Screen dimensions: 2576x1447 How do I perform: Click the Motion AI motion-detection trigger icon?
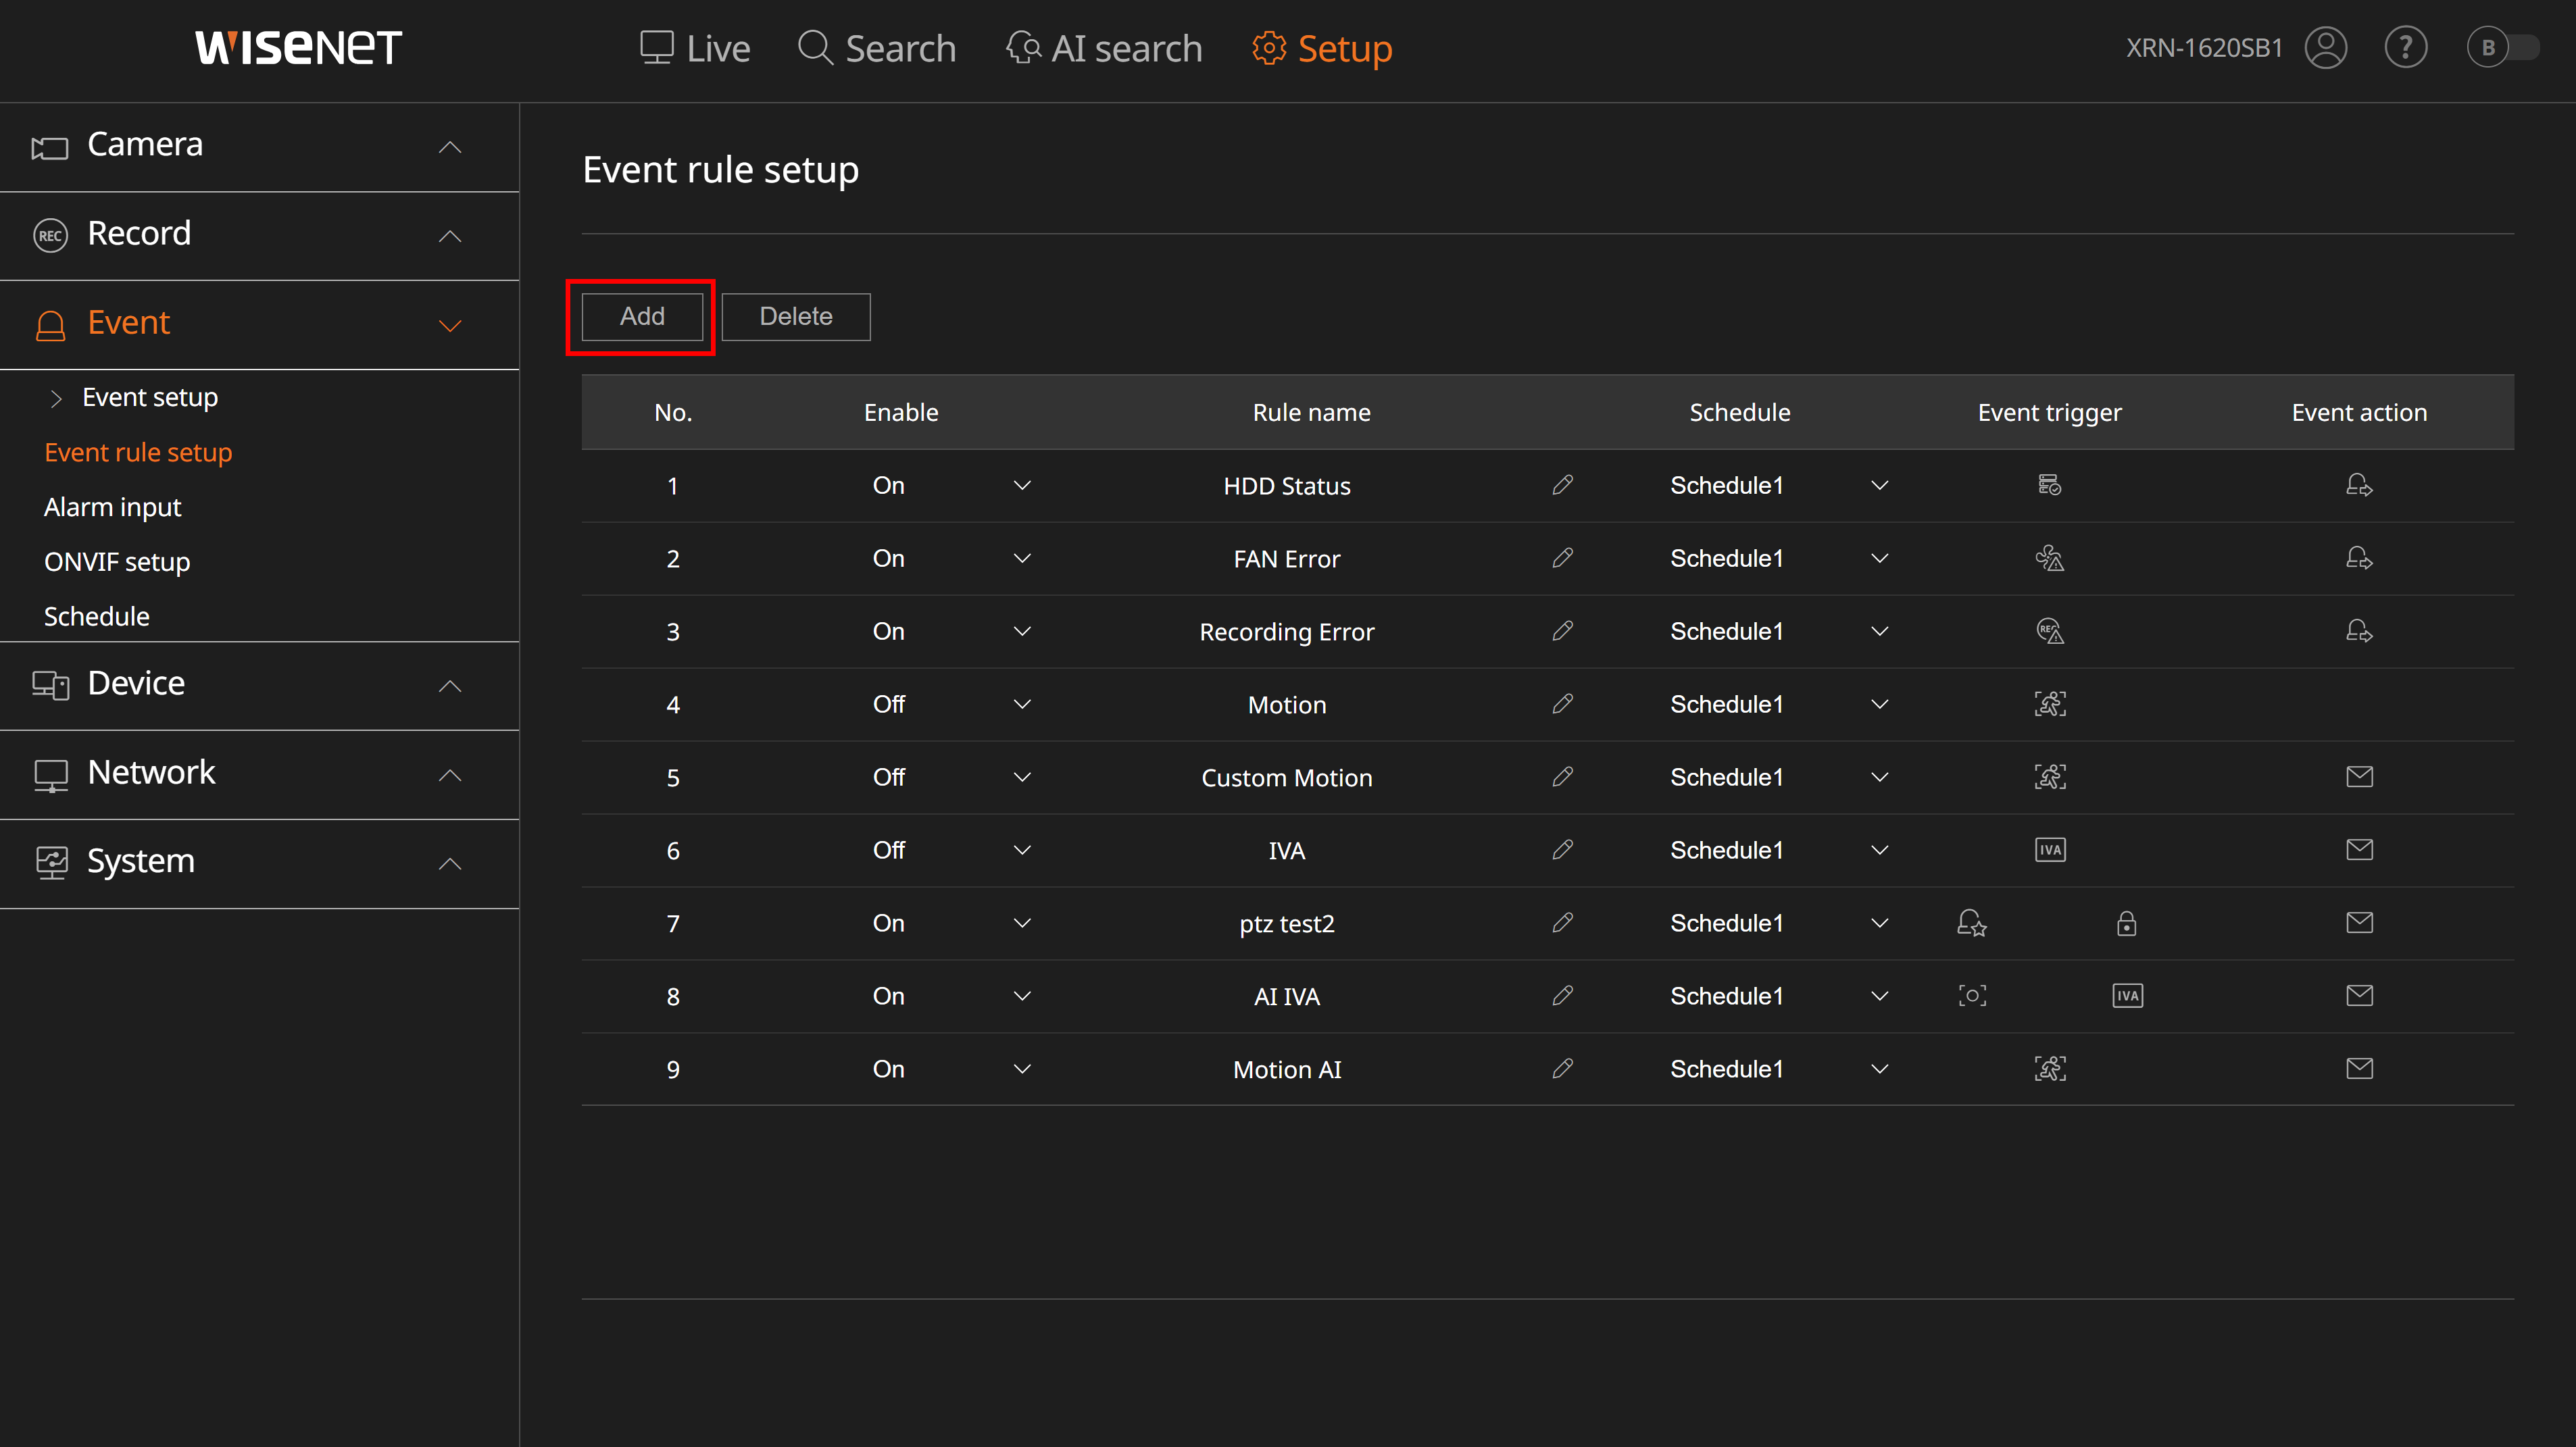2050,1069
